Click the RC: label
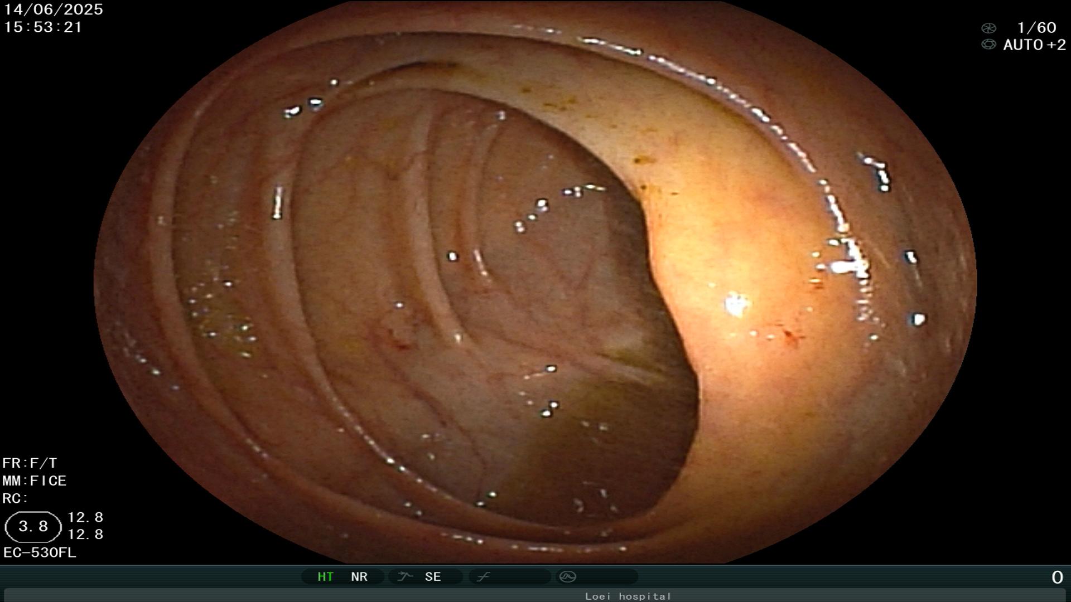This screenshot has width=1071, height=602. point(15,498)
